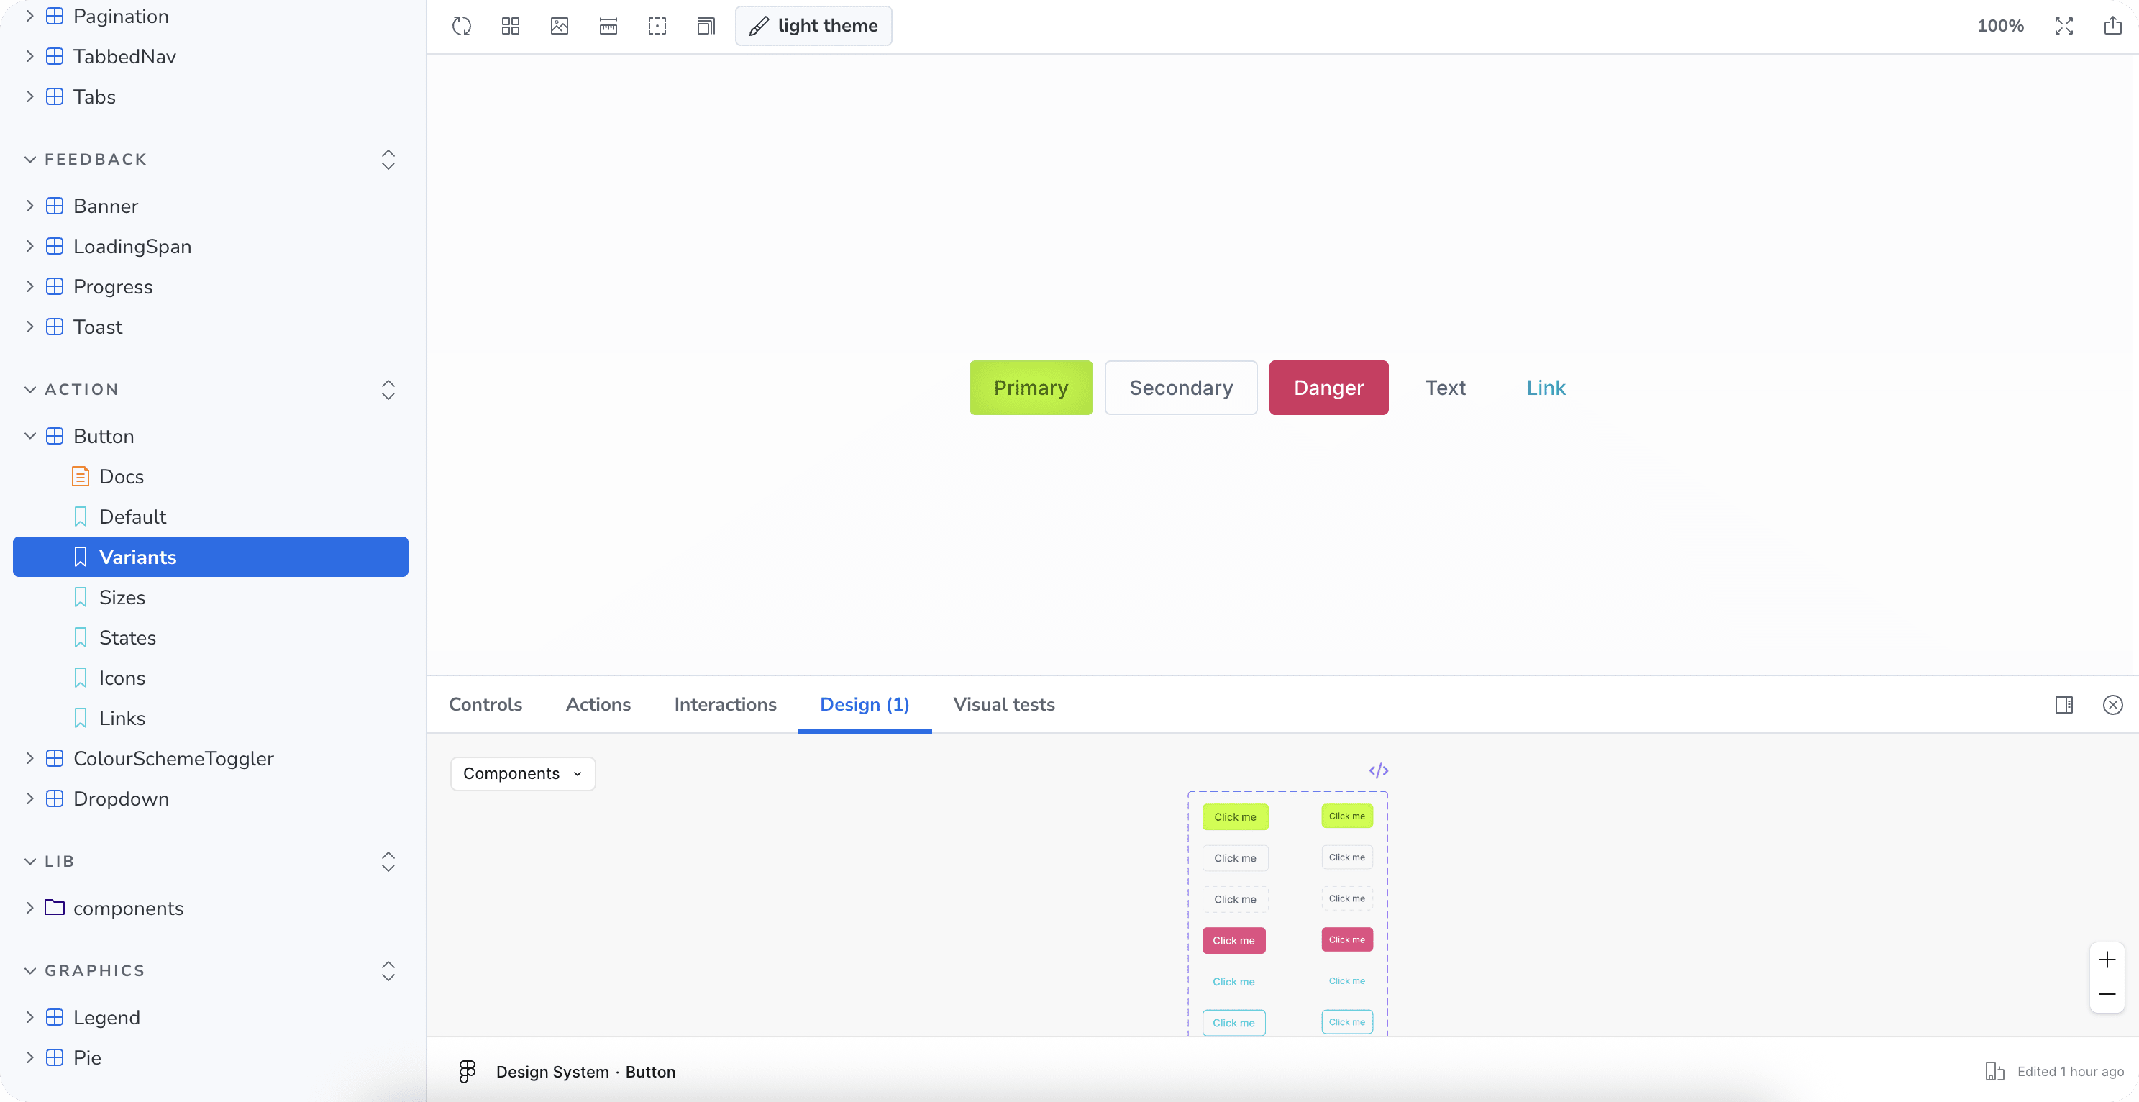The image size is (2139, 1102).
Task: Click the components folder icon
Action: (55, 907)
